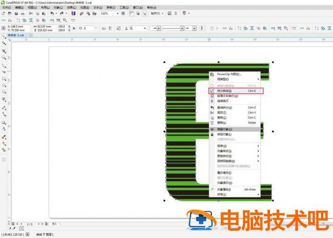
Task: Open the zoom level 132% dropdown
Action: coord(117,13)
